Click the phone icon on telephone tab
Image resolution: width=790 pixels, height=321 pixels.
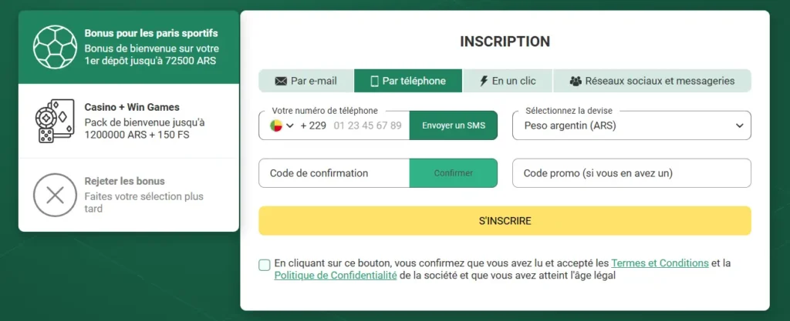(x=374, y=81)
